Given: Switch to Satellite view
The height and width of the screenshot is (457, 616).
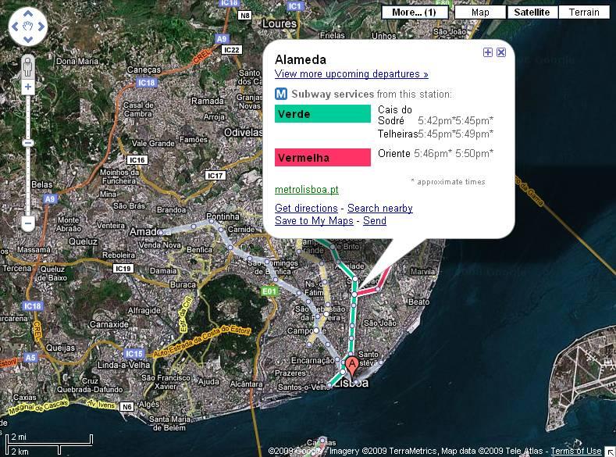Looking at the screenshot, I should click(532, 12).
